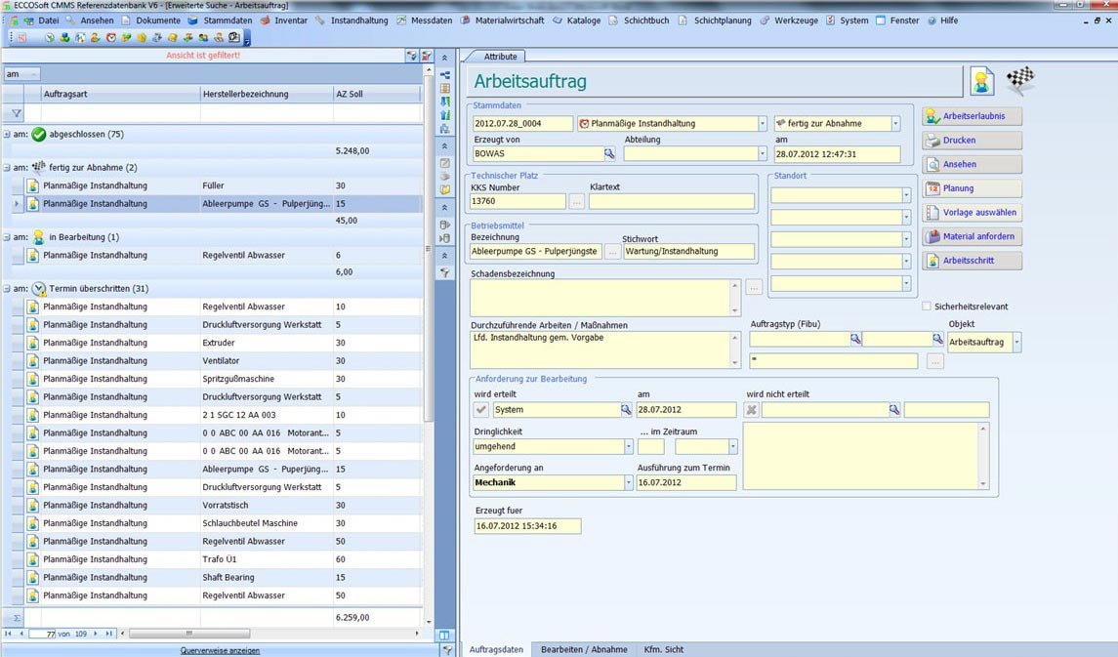Click the camera icon at the toolbar's end
The height and width of the screenshot is (657, 1118).
(234, 38)
